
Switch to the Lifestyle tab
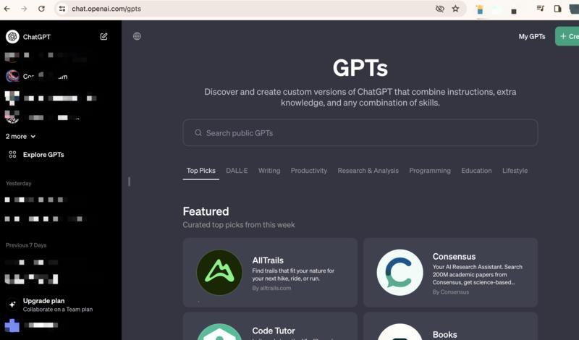[515, 171]
